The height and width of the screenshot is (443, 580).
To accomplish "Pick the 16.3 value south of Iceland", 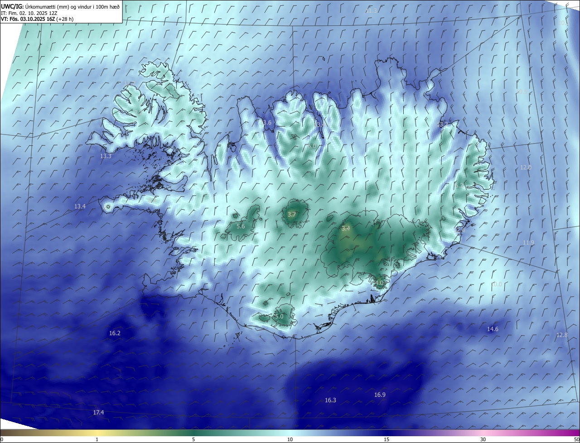I will coord(331,400).
